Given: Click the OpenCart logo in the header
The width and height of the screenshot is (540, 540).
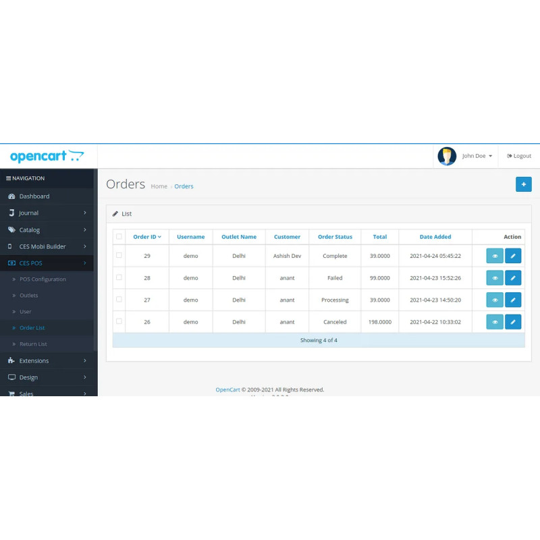Looking at the screenshot, I should click(47, 156).
